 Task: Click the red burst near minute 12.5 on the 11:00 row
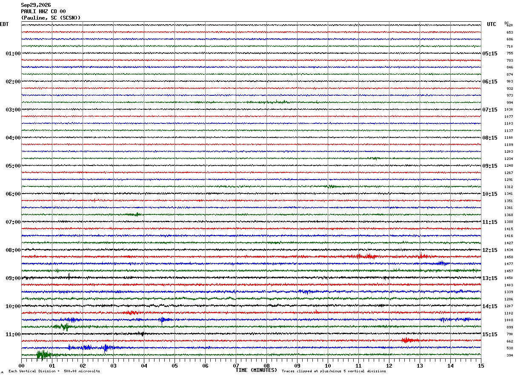410,340
